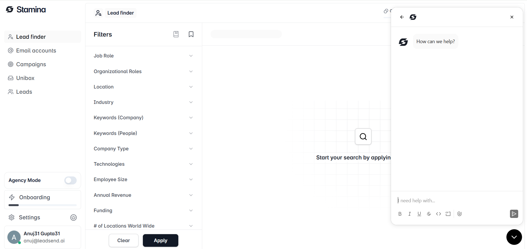The height and width of the screenshot is (249, 527).
Task: Toggle underline formatting in chat
Action: pyautogui.click(x=419, y=214)
